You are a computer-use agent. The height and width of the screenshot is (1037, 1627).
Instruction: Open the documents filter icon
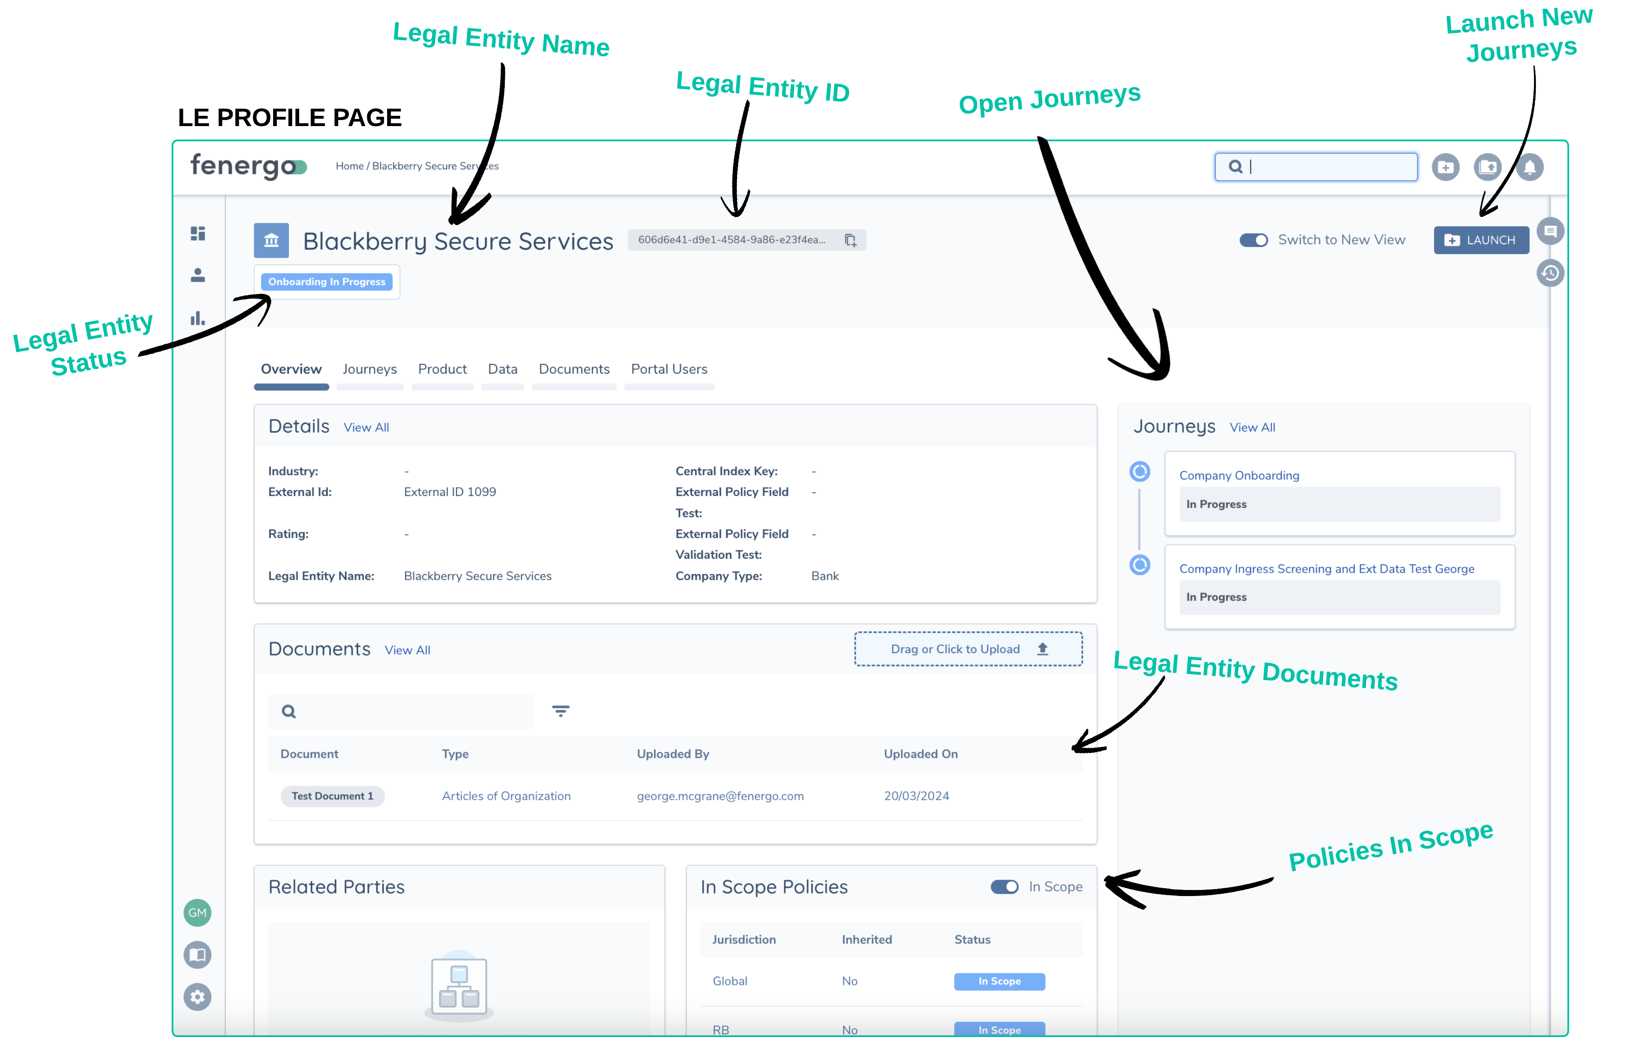coord(560,711)
